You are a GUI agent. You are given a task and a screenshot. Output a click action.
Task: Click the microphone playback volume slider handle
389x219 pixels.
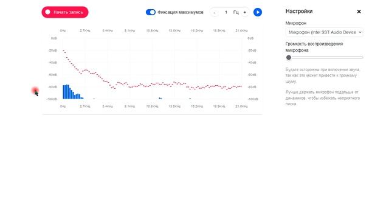point(289,58)
